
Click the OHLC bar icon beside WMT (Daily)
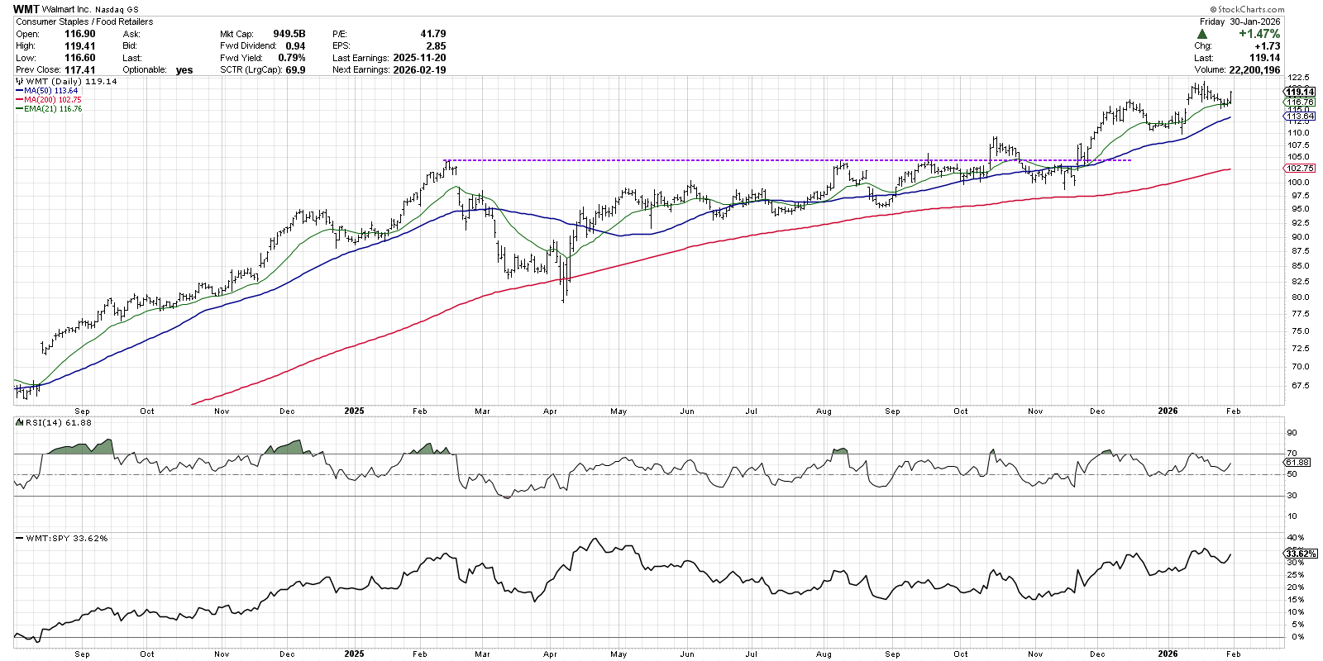point(19,82)
